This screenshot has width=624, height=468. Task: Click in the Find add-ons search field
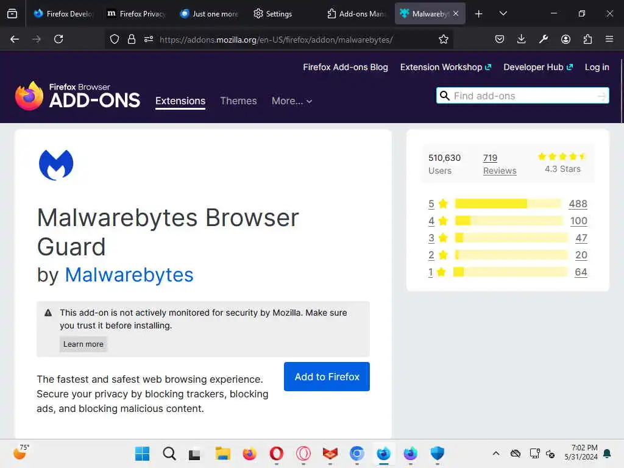coord(523,96)
